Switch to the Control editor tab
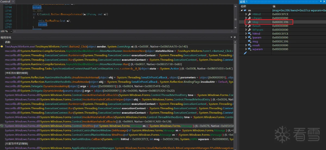The width and height of the screenshot is (326, 150). [x=5, y=2]
